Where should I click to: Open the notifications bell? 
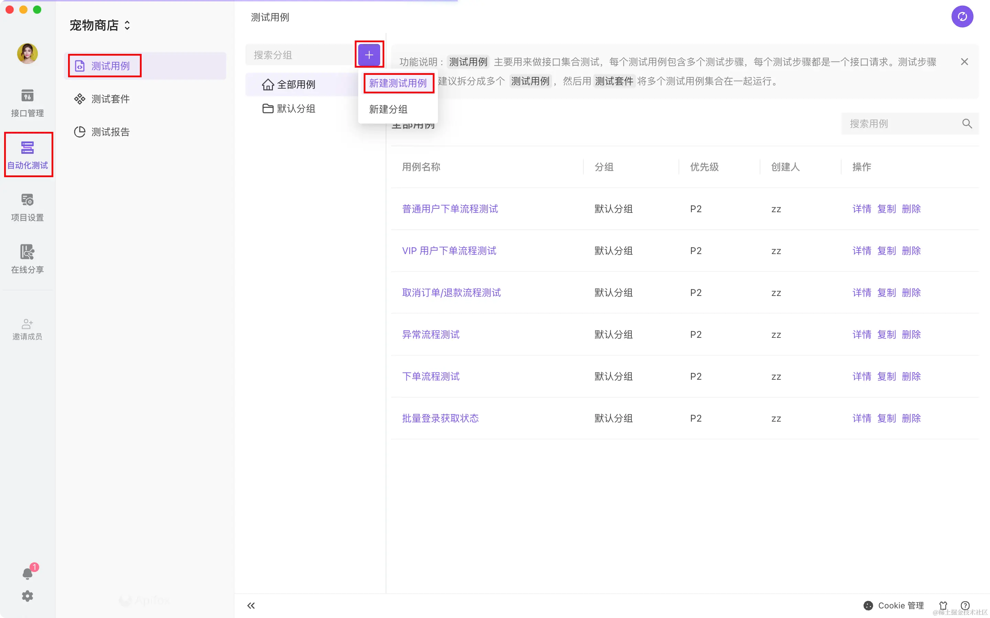pyautogui.click(x=27, y=573)
